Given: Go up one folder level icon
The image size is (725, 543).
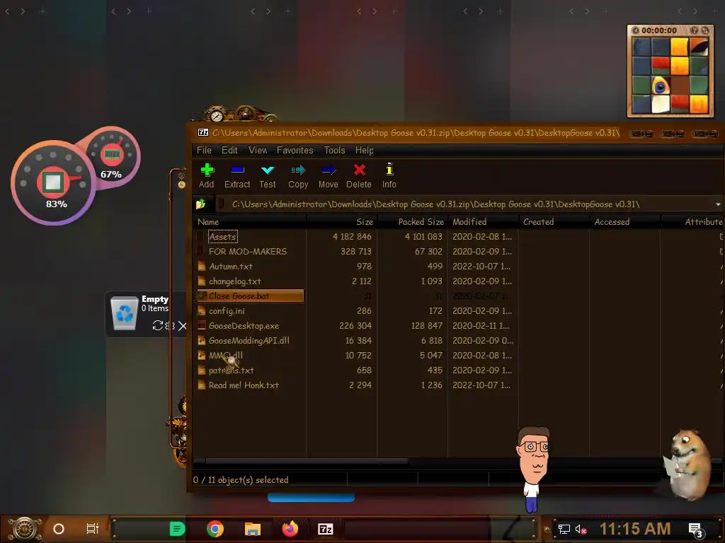Looking at the screenshot, I should [x=200, y=204].
